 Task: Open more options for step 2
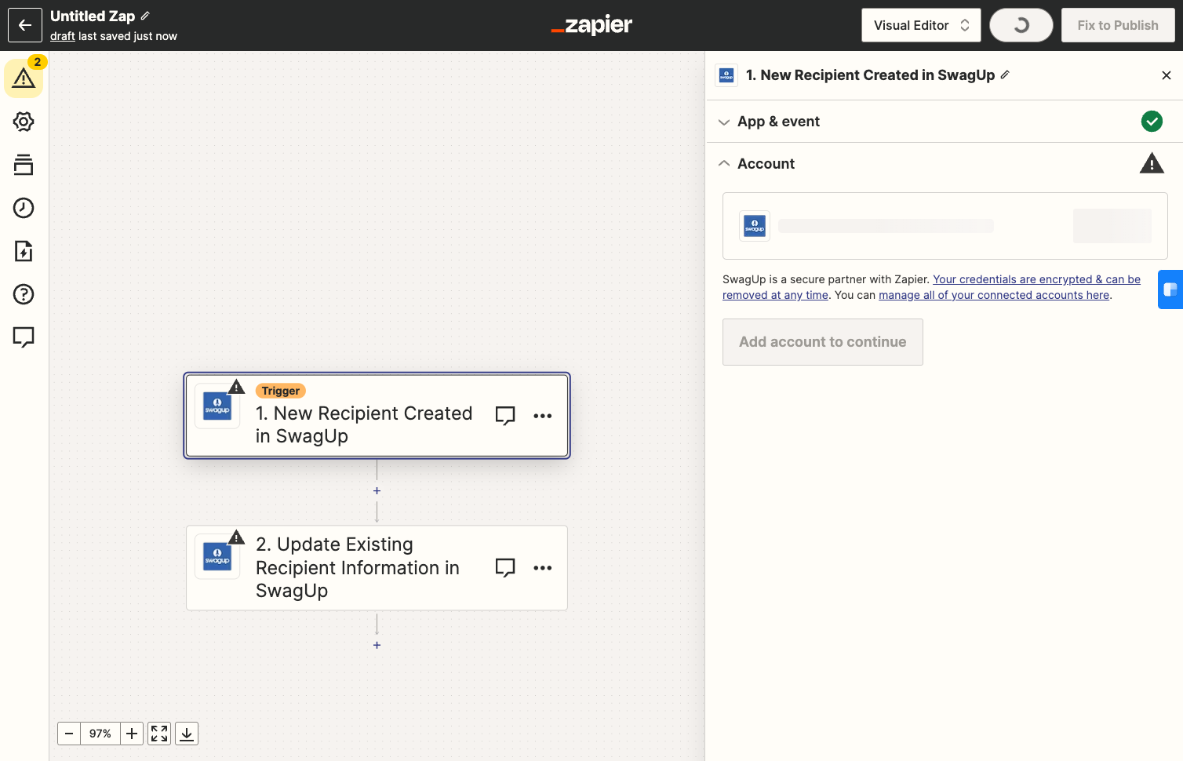543,568
